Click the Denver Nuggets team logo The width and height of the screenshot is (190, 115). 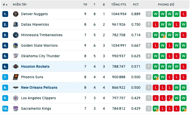(x=16, y=14)
